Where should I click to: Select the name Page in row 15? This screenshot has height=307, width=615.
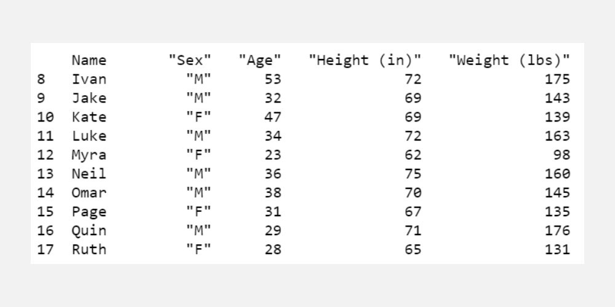(89, 212)
